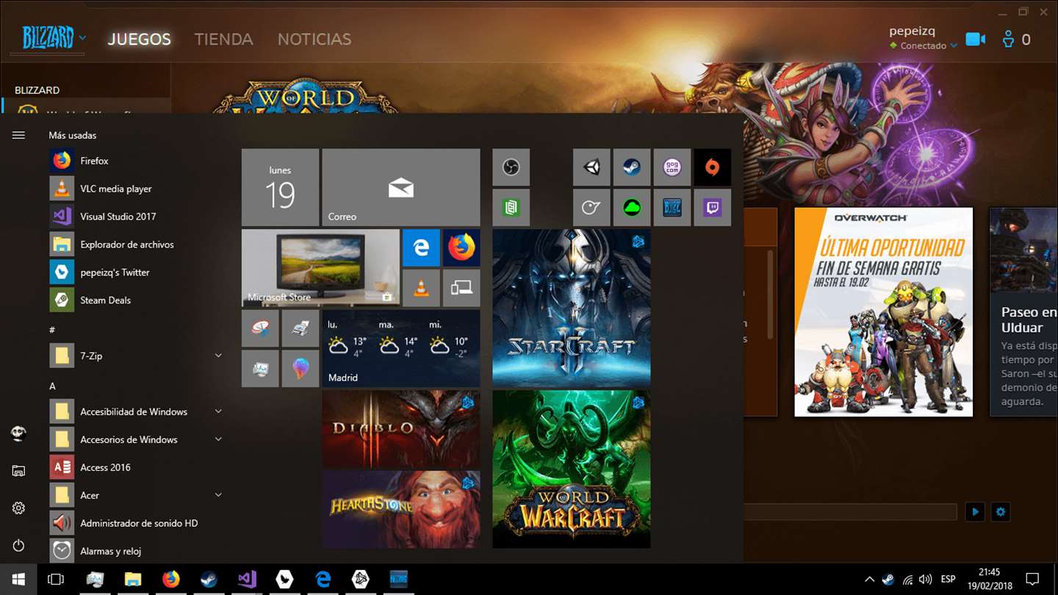Open the Steam tile in the Start menu

coord(632,167)
